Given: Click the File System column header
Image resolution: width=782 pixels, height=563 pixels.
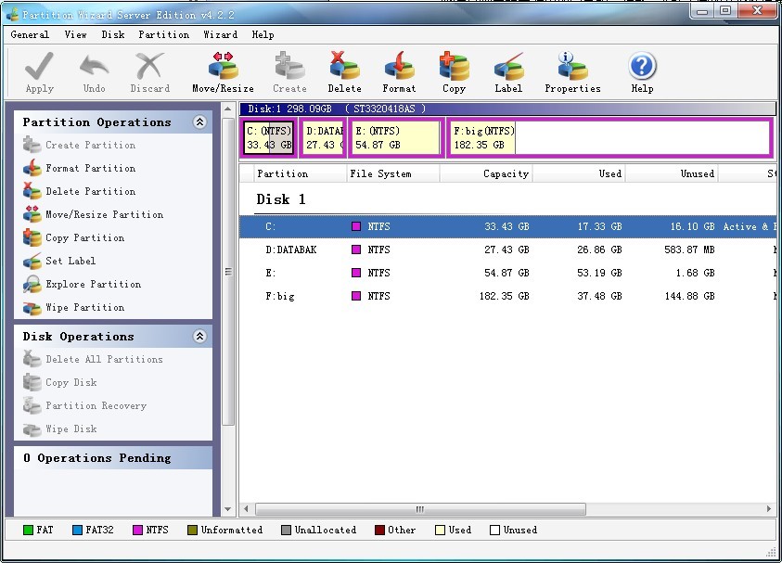Looking at the screenshot, I should click(393, 173).
